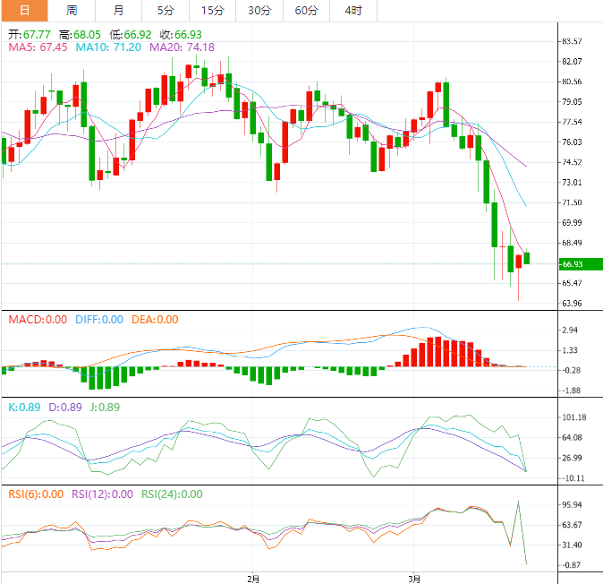The height and width of the screenshot is (584, 603).
Task: Switch to the 月 monthly tab
Action: click(118, 11)
